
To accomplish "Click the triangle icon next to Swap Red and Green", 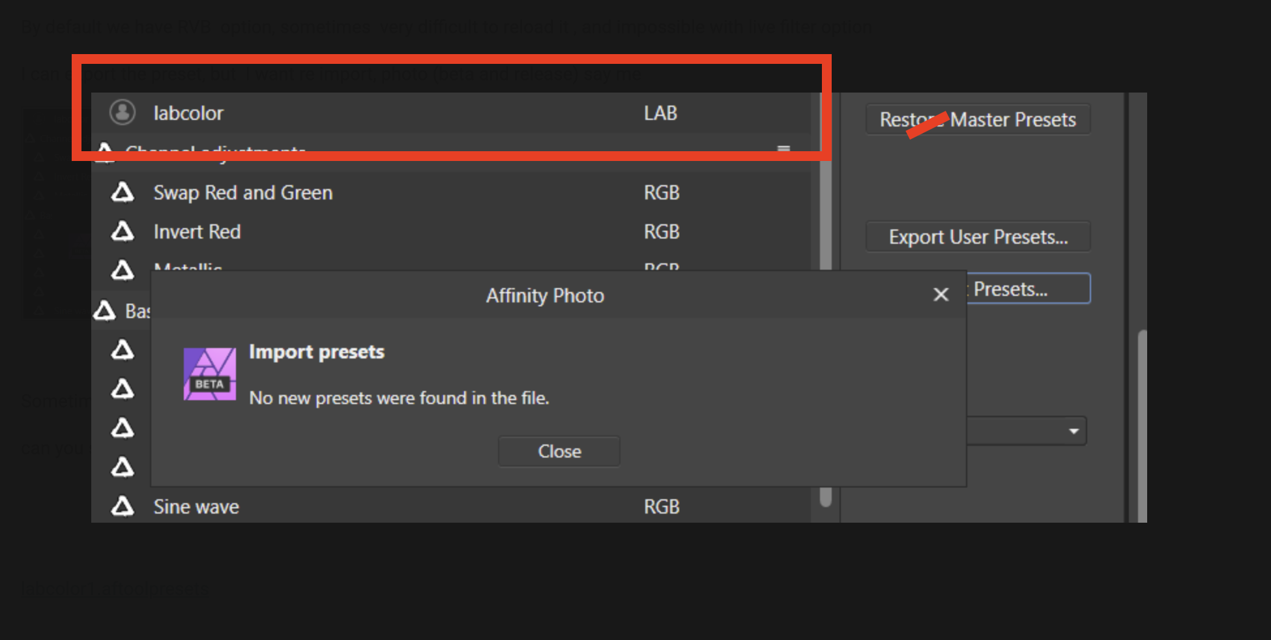I will point(122,192).
